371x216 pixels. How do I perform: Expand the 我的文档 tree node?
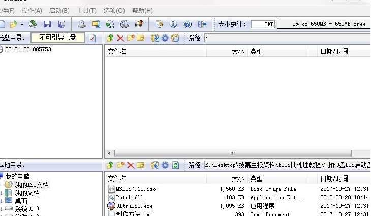(x=2, y=193)
